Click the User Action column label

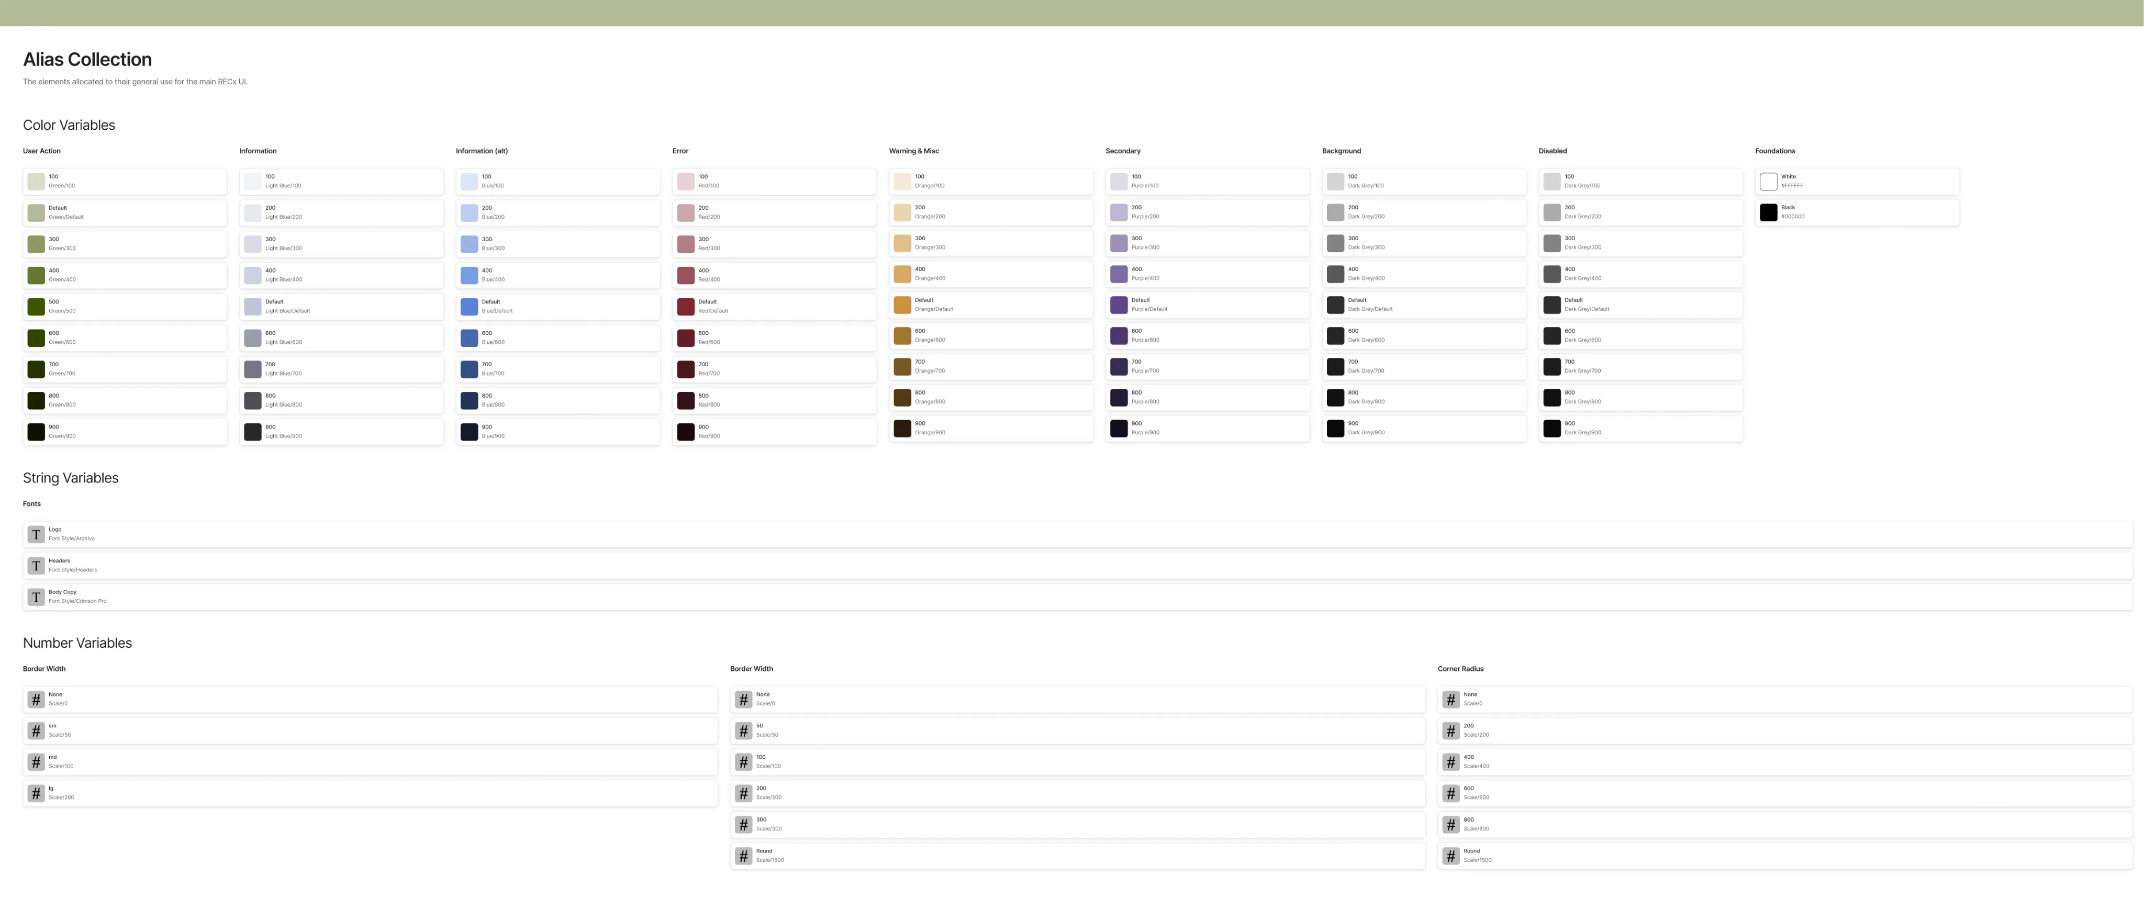(x=42, y=151)
